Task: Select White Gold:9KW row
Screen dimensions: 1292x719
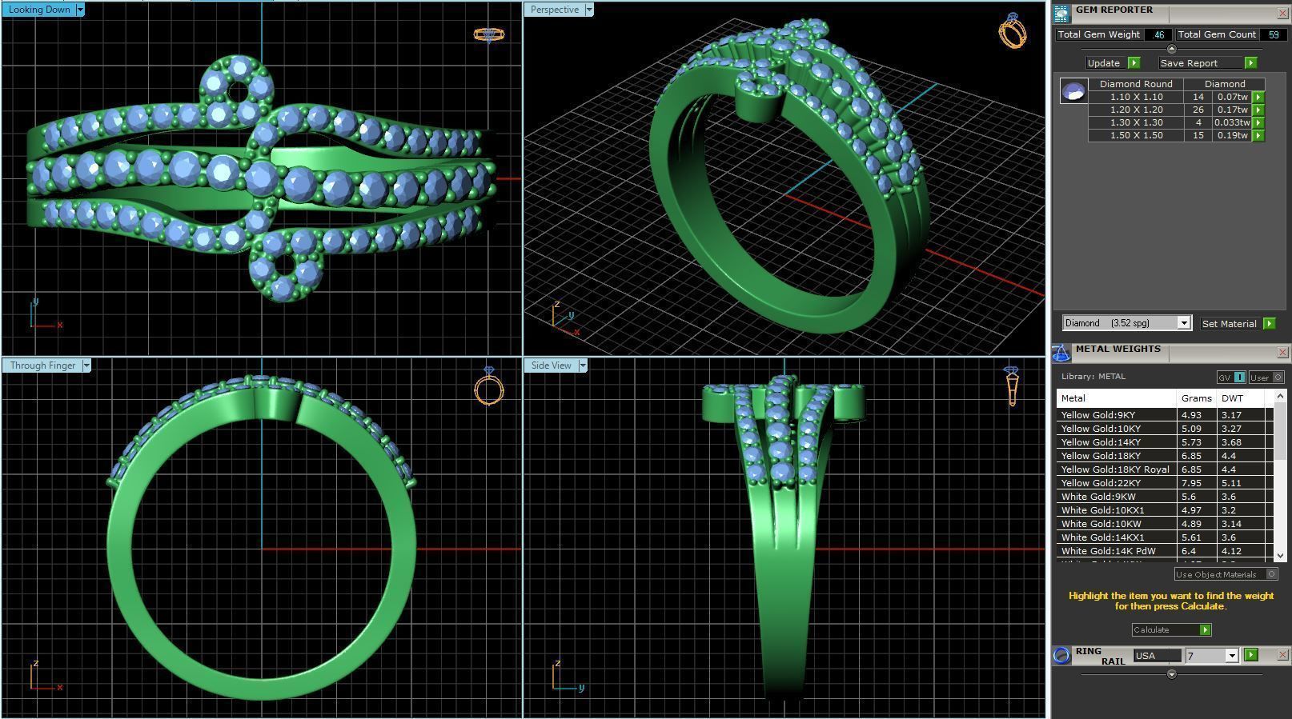Action: click(1165, 497)
